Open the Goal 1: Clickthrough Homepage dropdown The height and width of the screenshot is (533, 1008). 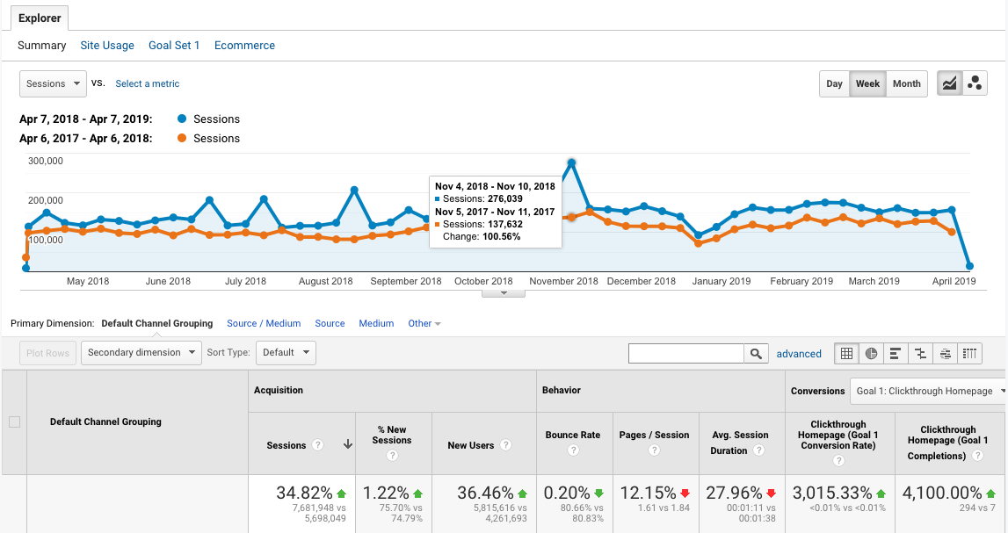[928, 391]
